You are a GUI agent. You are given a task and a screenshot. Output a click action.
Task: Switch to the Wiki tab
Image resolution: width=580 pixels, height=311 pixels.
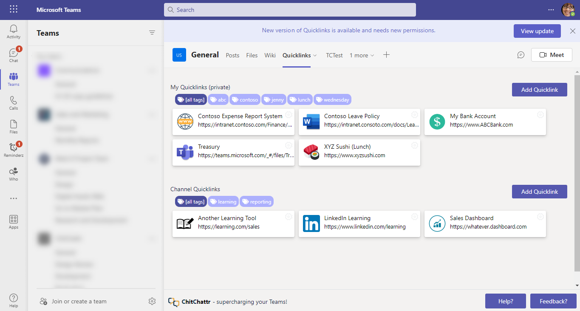270,55
